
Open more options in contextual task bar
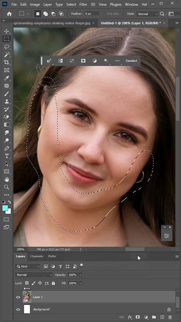point(117,61)
